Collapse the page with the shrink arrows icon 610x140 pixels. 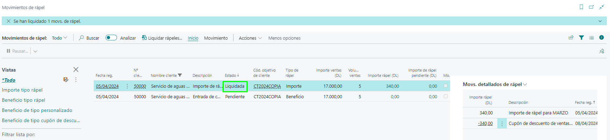pos(602,7)
